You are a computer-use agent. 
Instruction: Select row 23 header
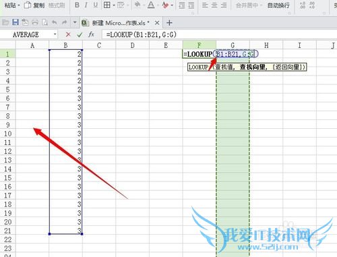7,248
